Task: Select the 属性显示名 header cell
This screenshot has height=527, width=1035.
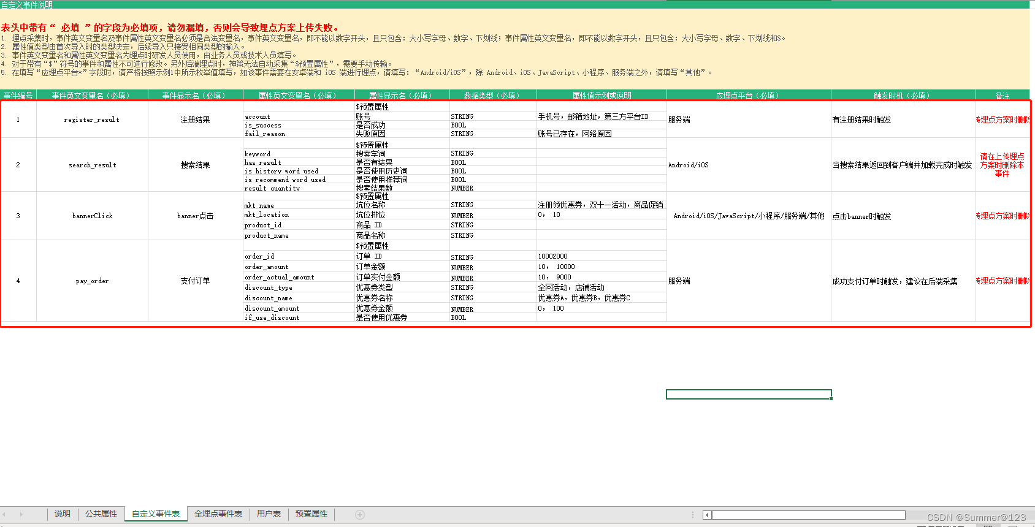Action: [402, 95]
